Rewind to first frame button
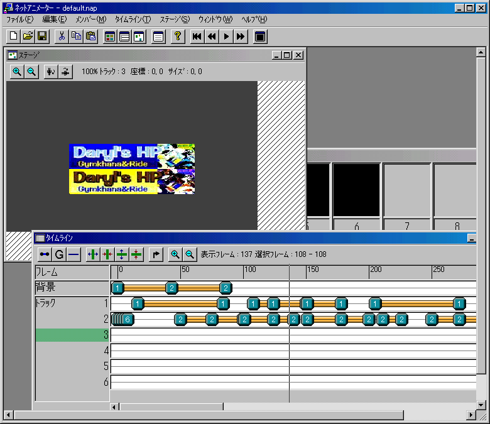This screenshot has width=490, height=424. 197,36
